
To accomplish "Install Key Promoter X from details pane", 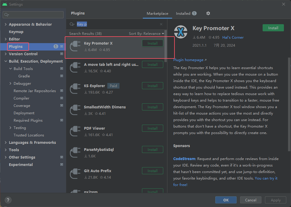I will [273, 28].
